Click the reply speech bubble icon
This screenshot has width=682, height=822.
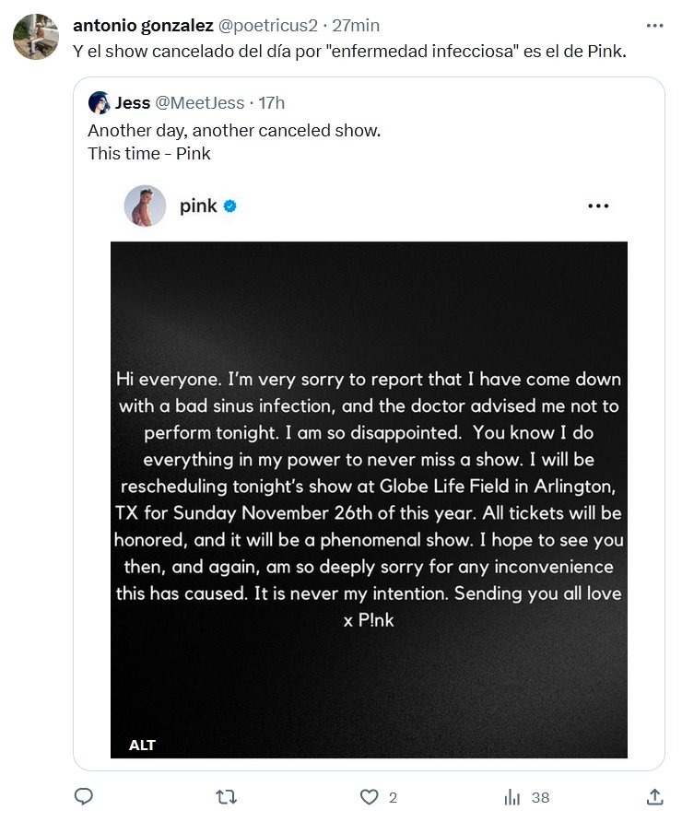click(83, 797)
